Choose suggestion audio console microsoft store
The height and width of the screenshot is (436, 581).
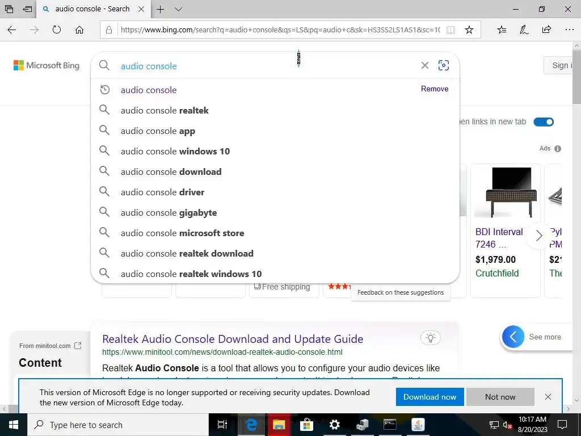(x=275, y=233)
